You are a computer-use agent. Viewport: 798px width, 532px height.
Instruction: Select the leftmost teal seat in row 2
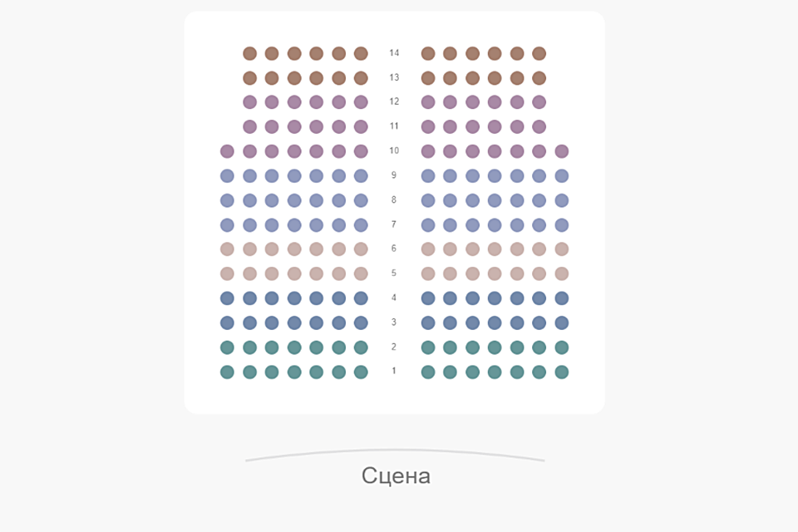click(227, 347)
